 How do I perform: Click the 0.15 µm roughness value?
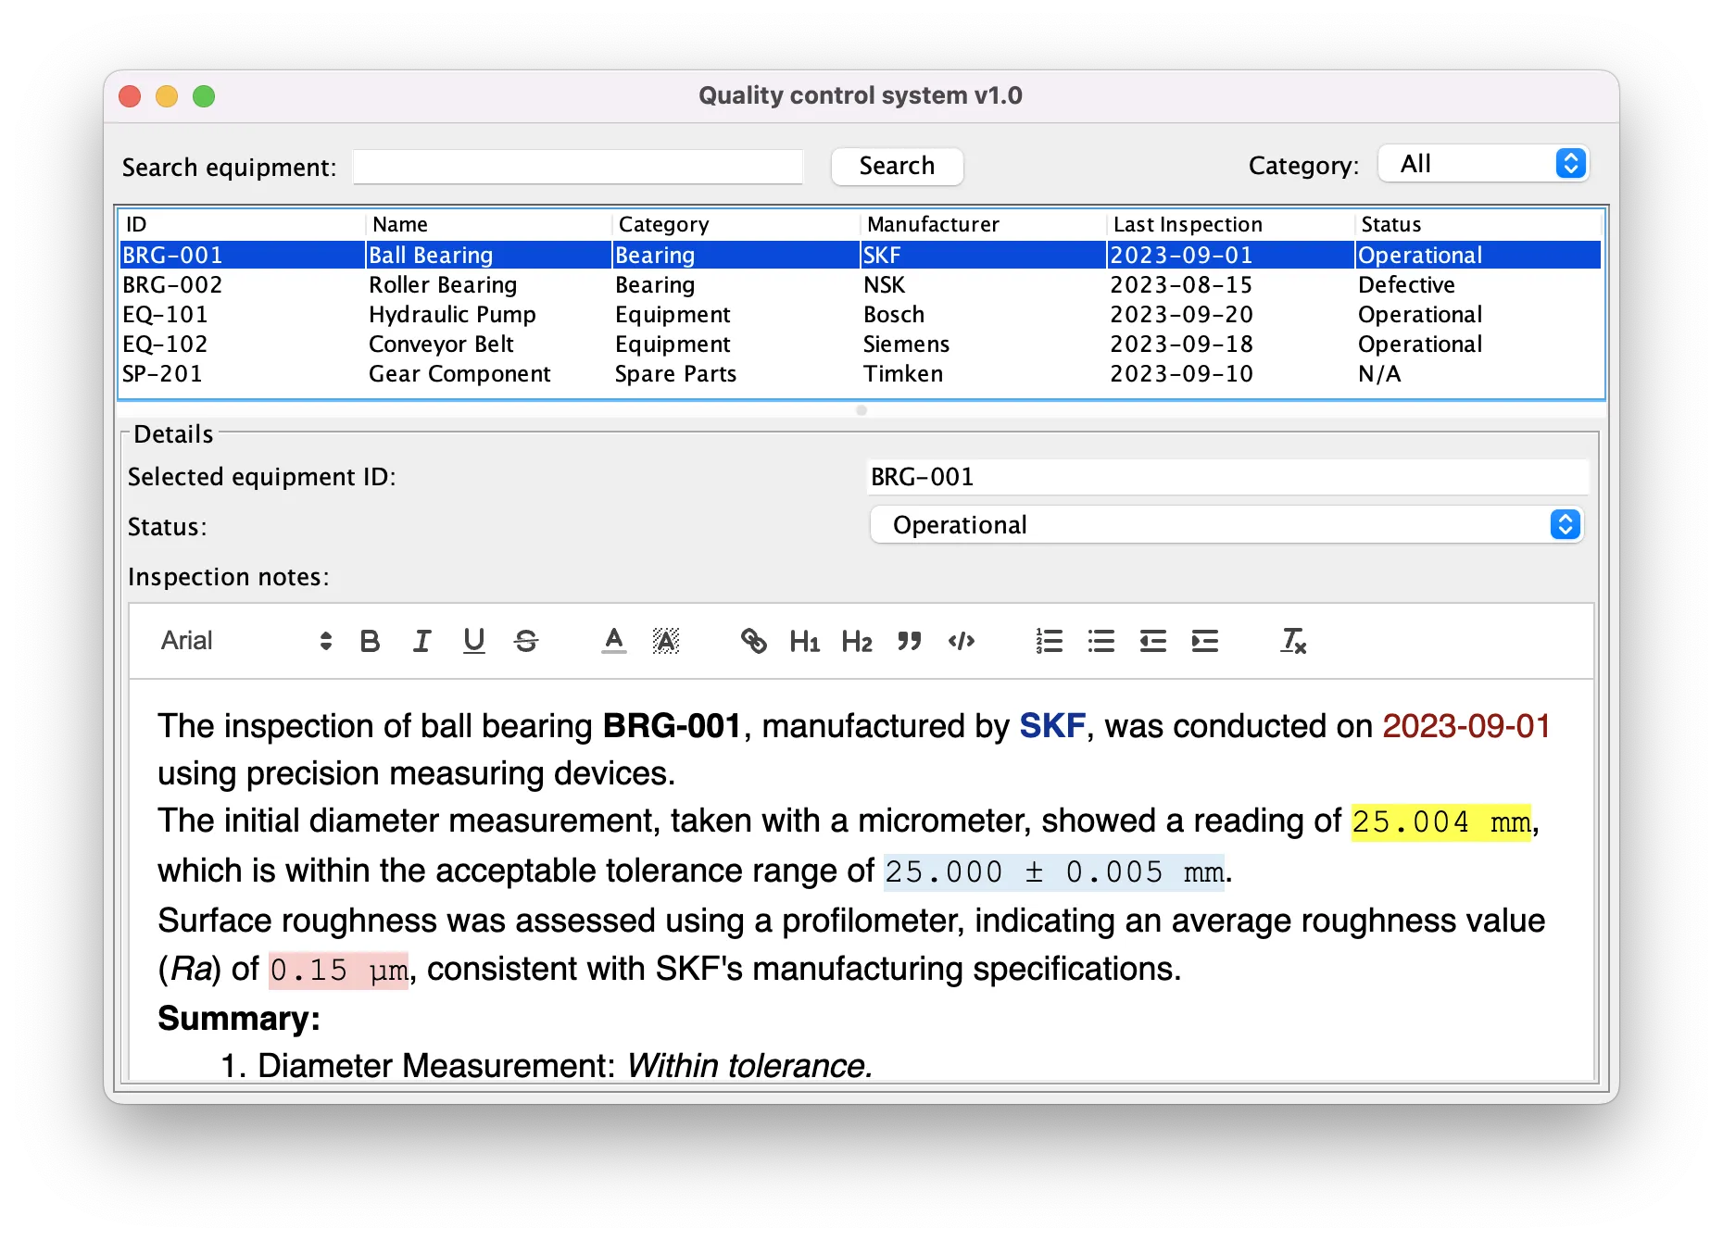point(338,970)
